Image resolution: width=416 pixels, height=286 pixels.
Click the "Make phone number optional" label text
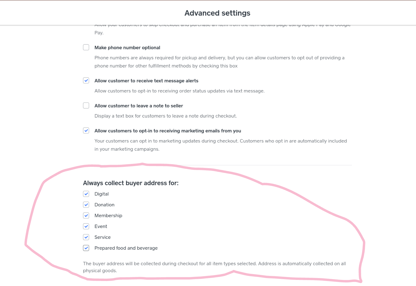[127, 48]
